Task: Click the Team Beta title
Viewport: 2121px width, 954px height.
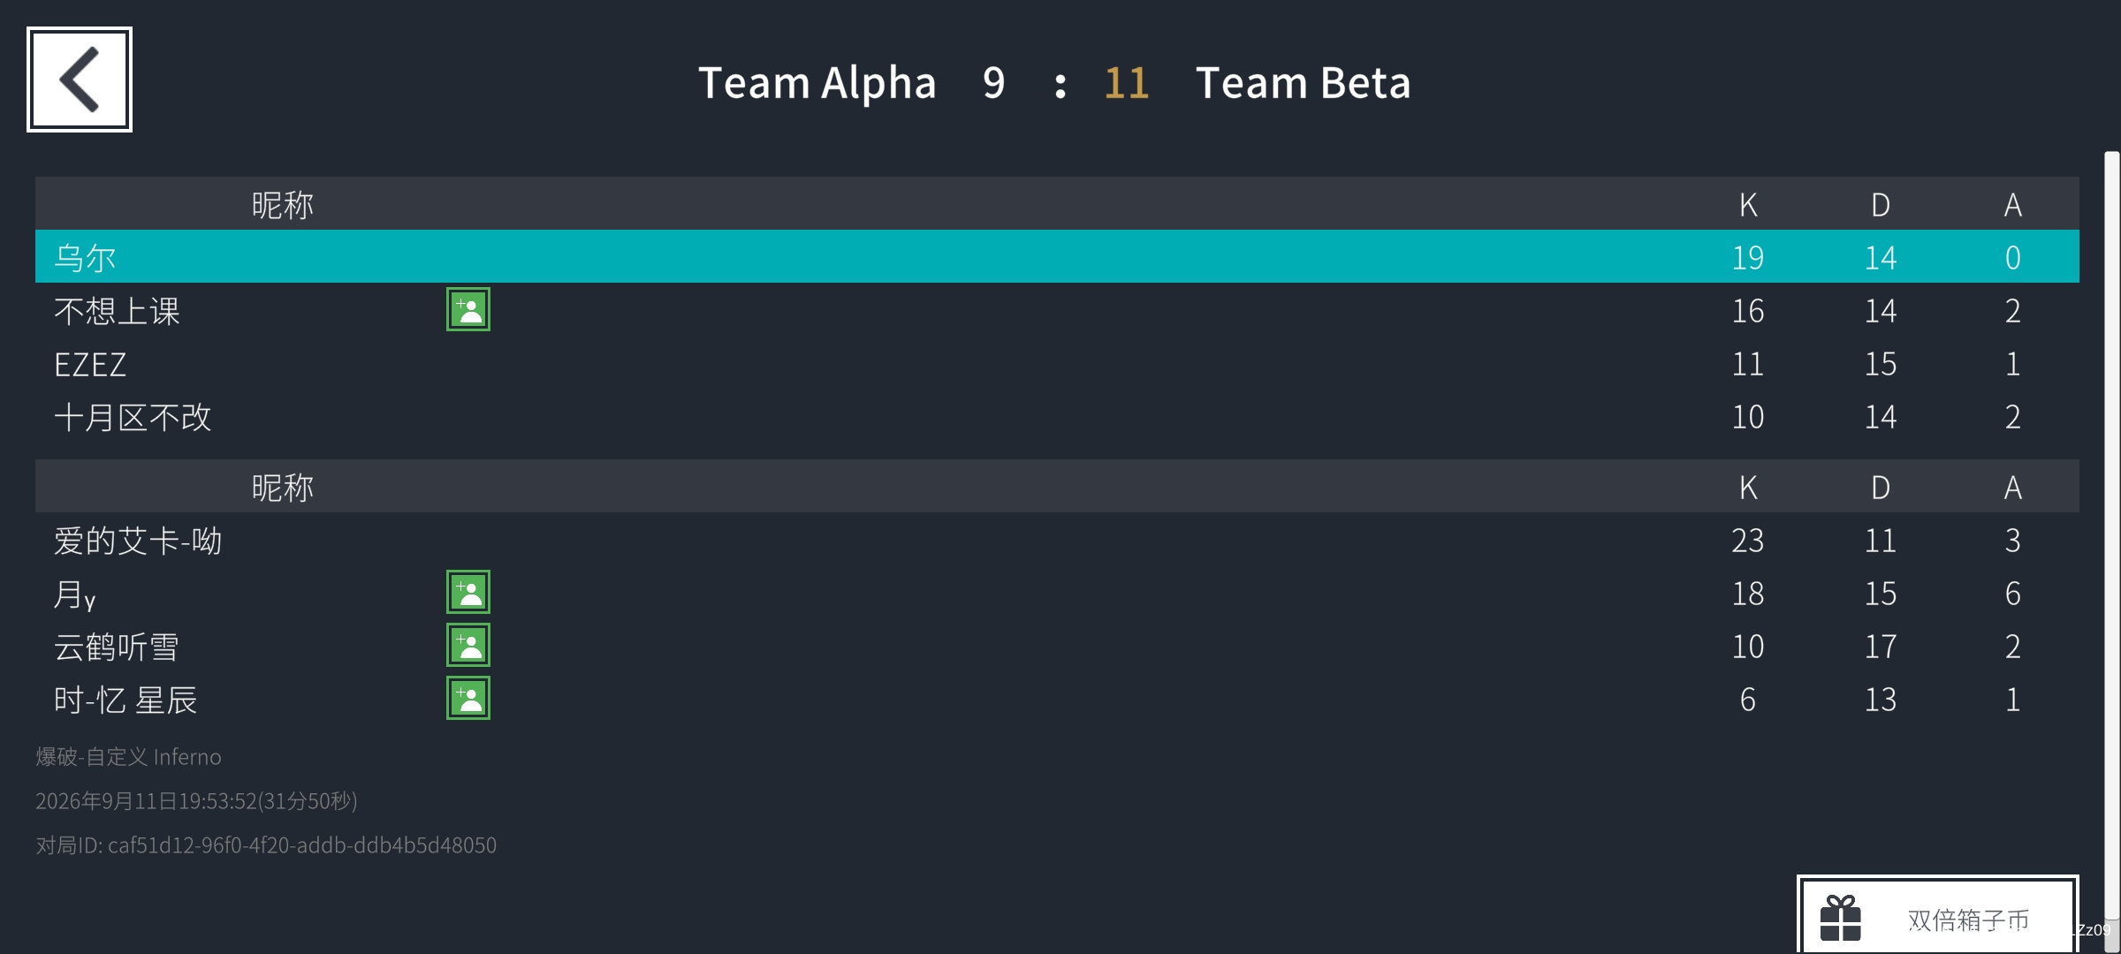Action: 1303,83
